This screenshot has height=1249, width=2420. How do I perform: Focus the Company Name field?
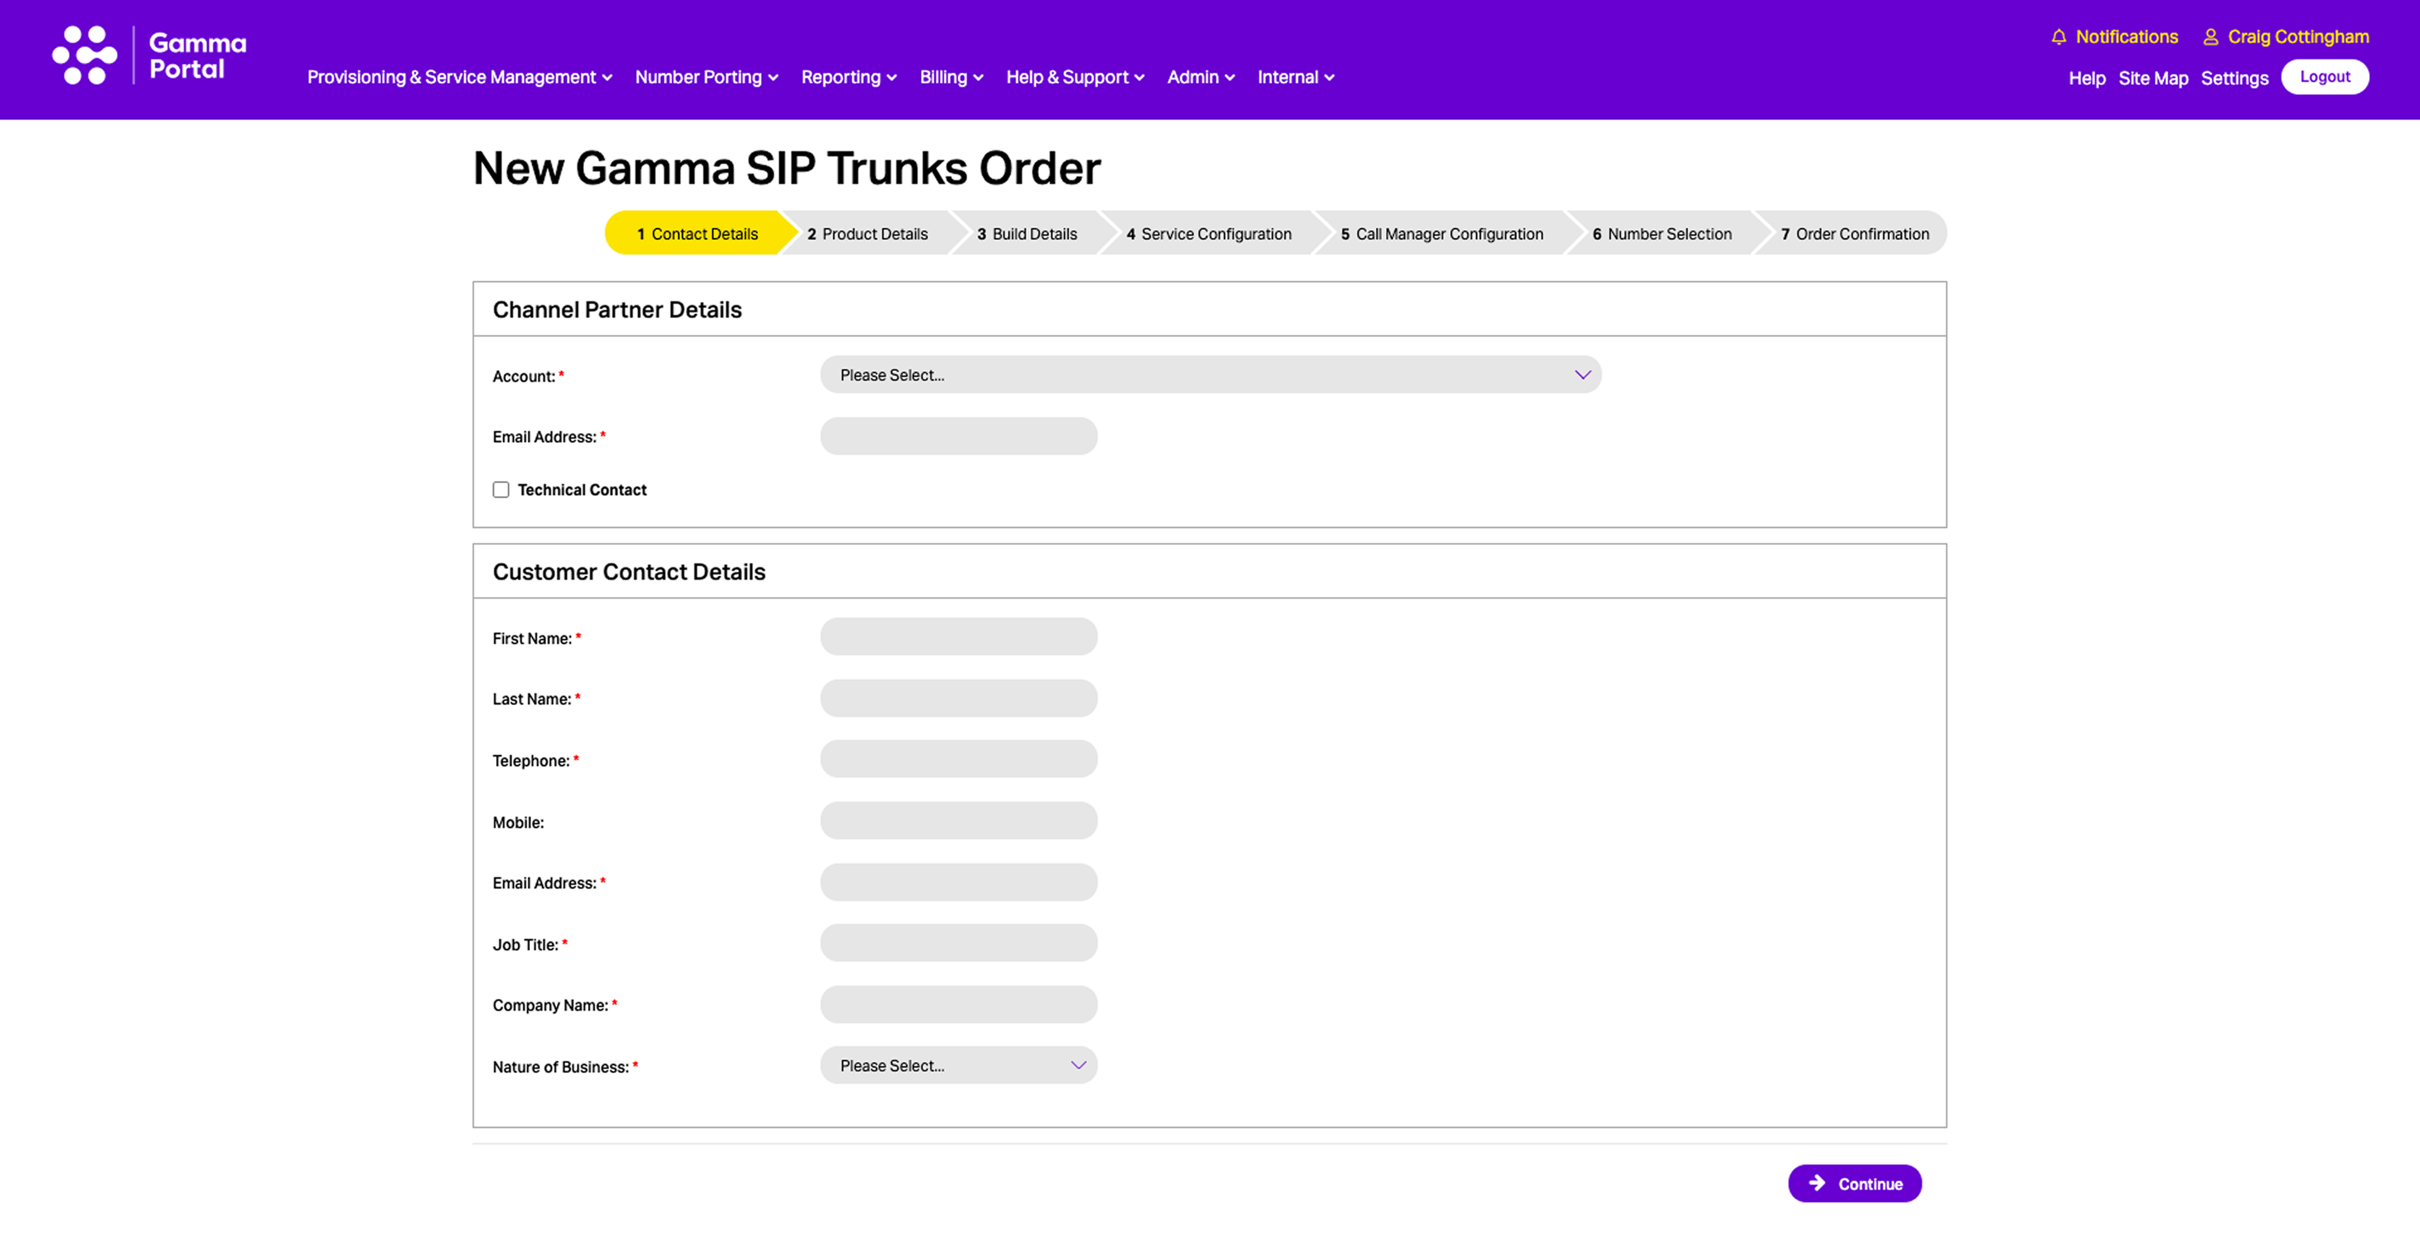(957, 1004)
